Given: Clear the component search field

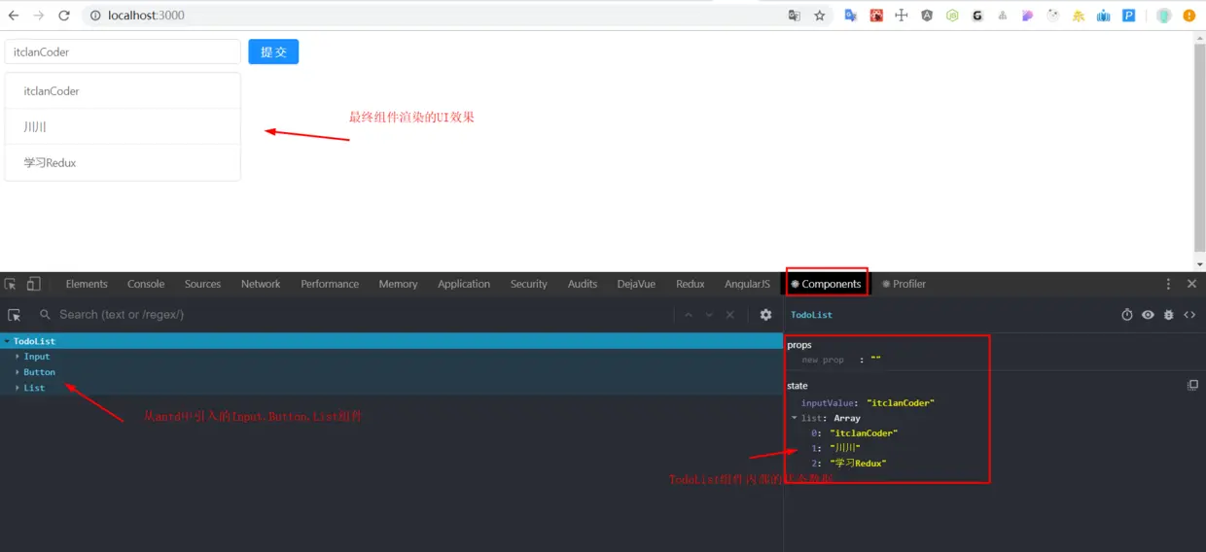Looking at the screenshot, I should [x=730, y=315].
